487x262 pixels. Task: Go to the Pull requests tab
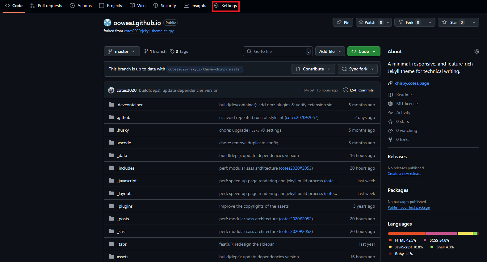pos(46,6)
